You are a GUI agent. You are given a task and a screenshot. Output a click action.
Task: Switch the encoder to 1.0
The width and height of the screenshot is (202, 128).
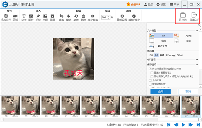point(156,55)
